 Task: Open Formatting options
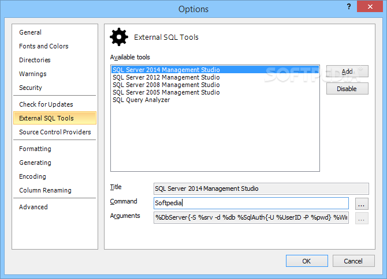pyautogui.click(x=35, y=149)
